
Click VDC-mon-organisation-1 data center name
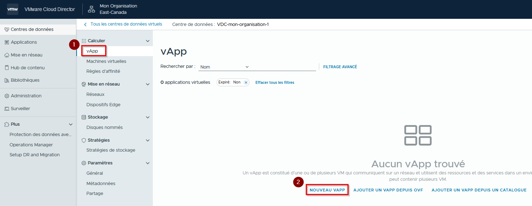click(243, 25)
